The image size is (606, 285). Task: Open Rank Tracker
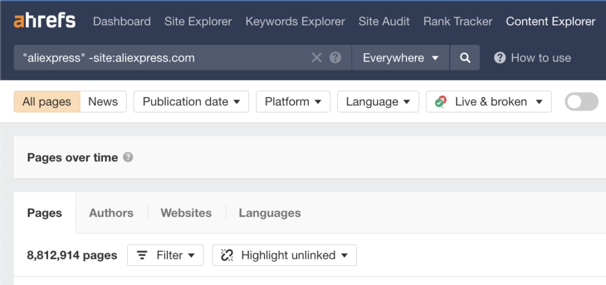458,21
